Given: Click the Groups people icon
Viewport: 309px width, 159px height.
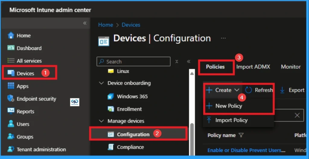Looking at the screenshot, I should click(x=11, y=137).
